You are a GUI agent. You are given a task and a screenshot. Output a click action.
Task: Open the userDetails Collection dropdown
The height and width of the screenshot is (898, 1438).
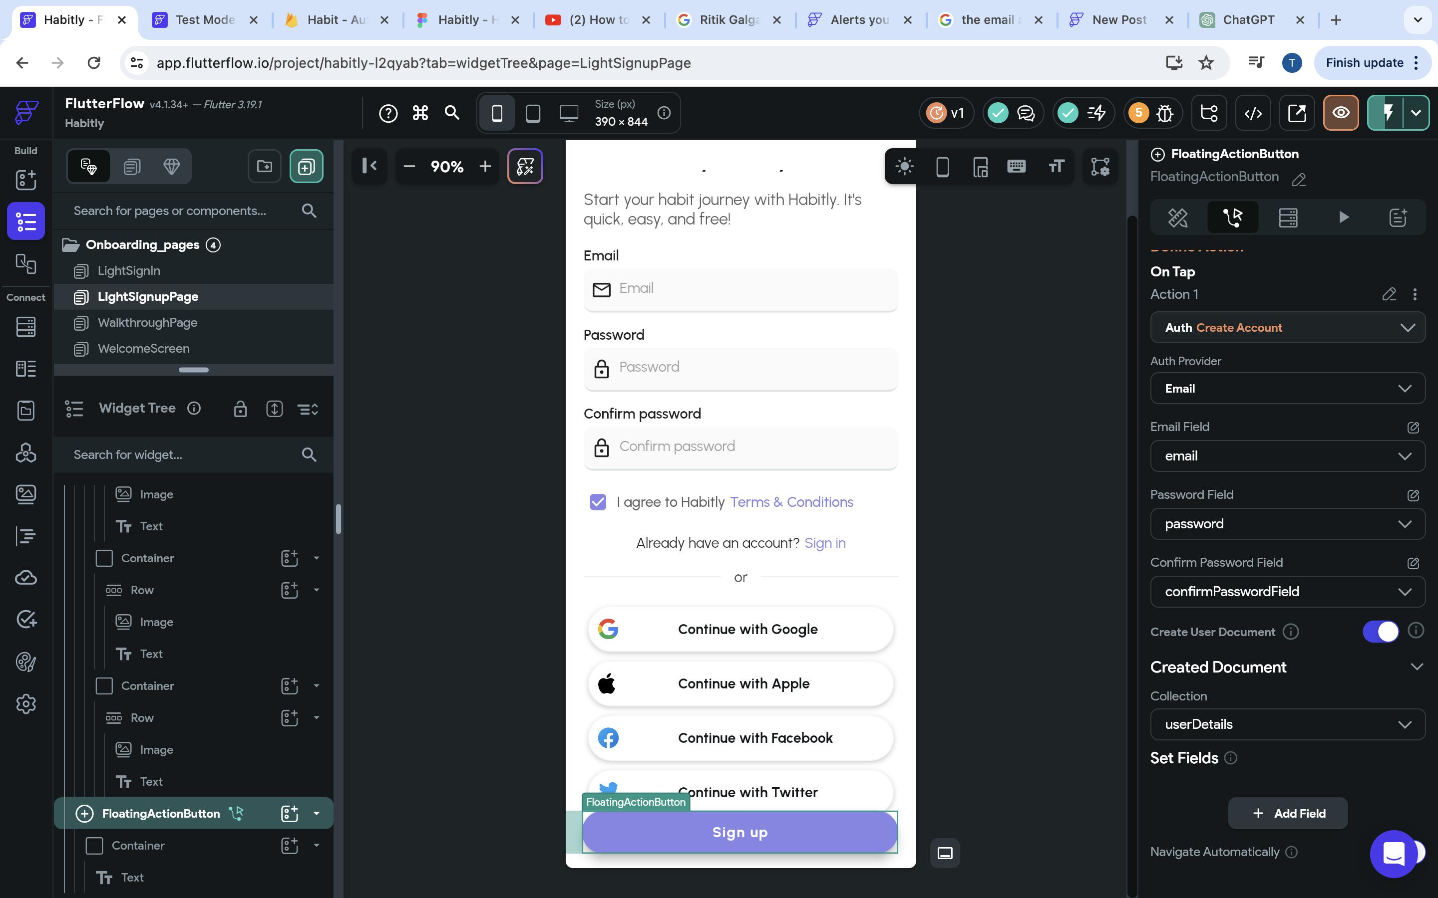[1287, 724]
